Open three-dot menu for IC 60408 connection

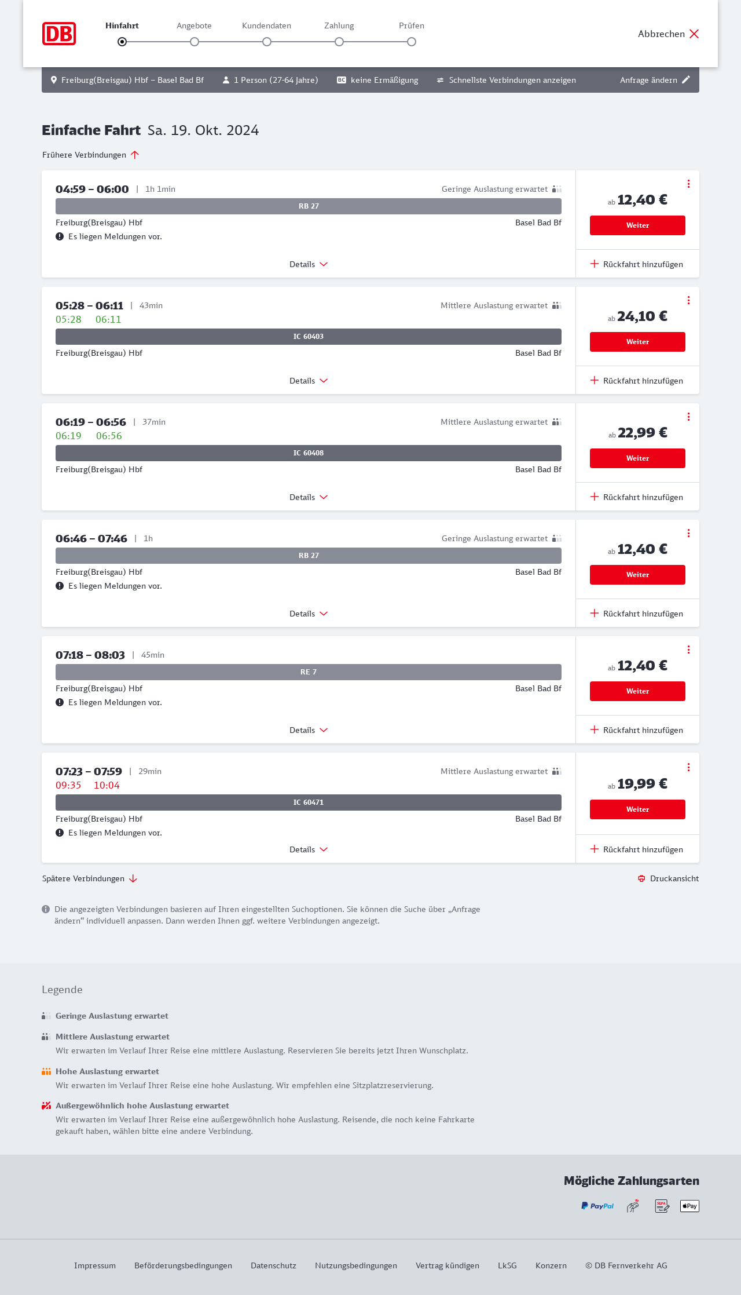688,417
